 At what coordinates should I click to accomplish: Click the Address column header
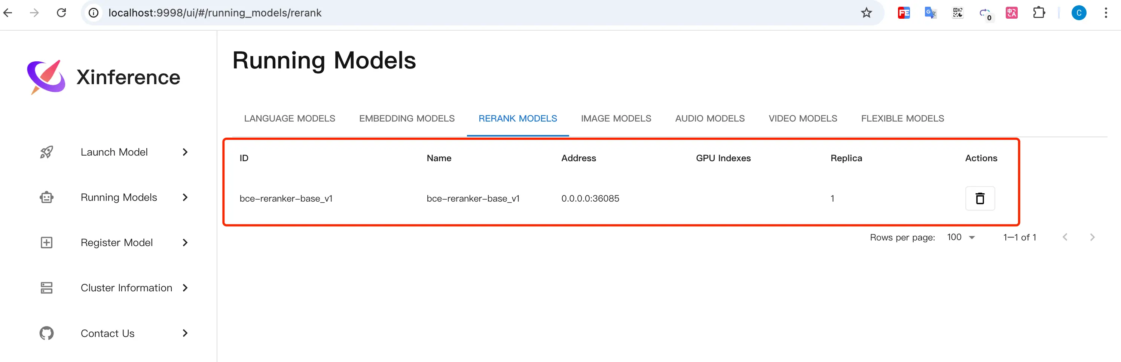pyautogui.click(x=578, y=158)
